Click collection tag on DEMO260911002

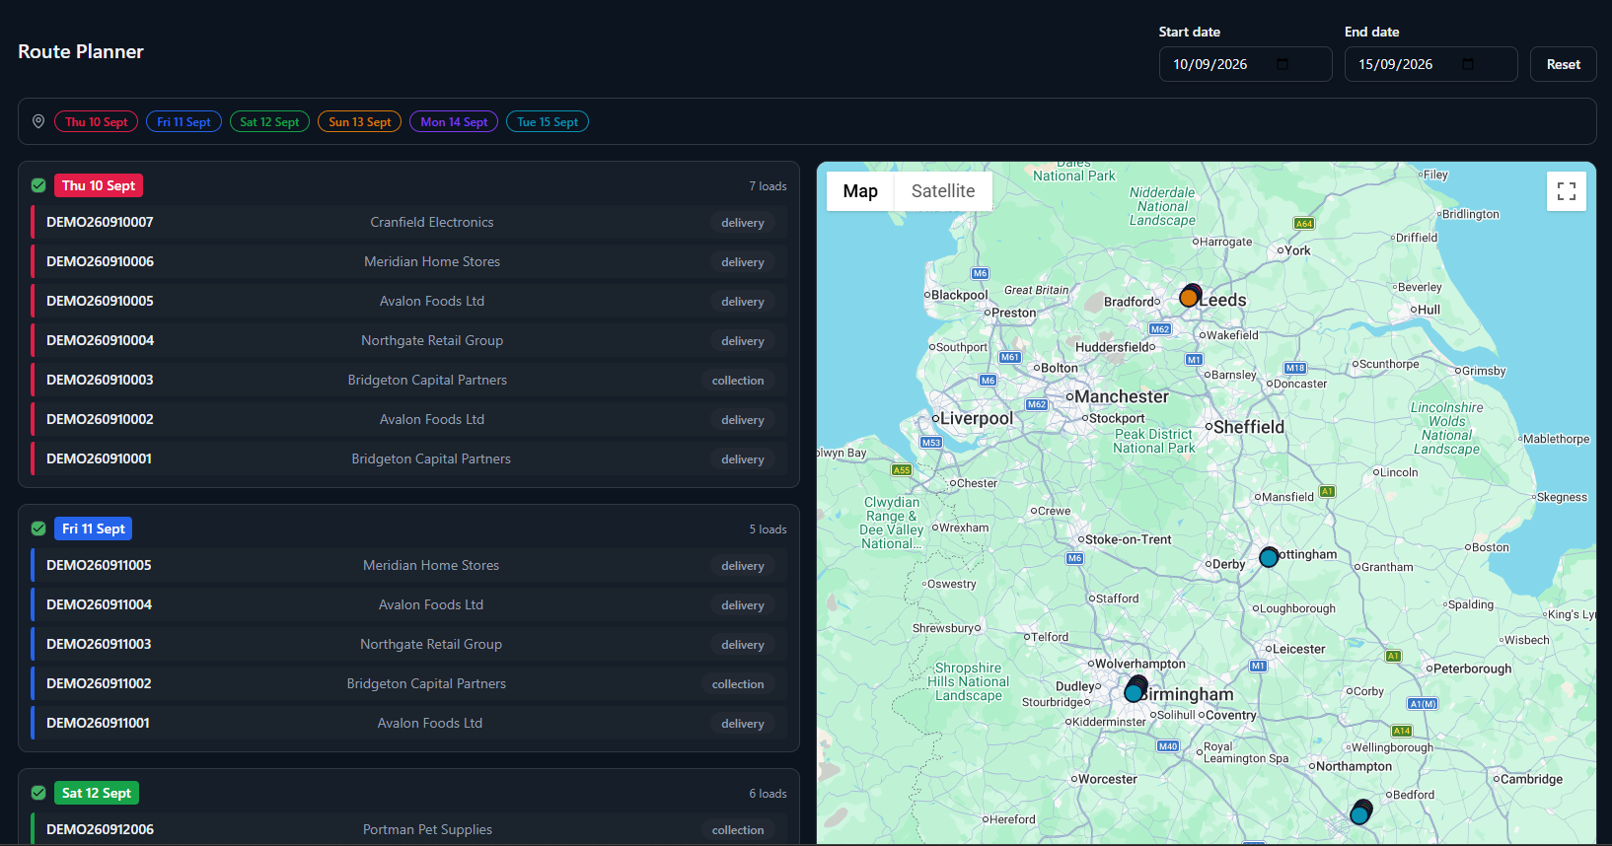tap(738, 683)
